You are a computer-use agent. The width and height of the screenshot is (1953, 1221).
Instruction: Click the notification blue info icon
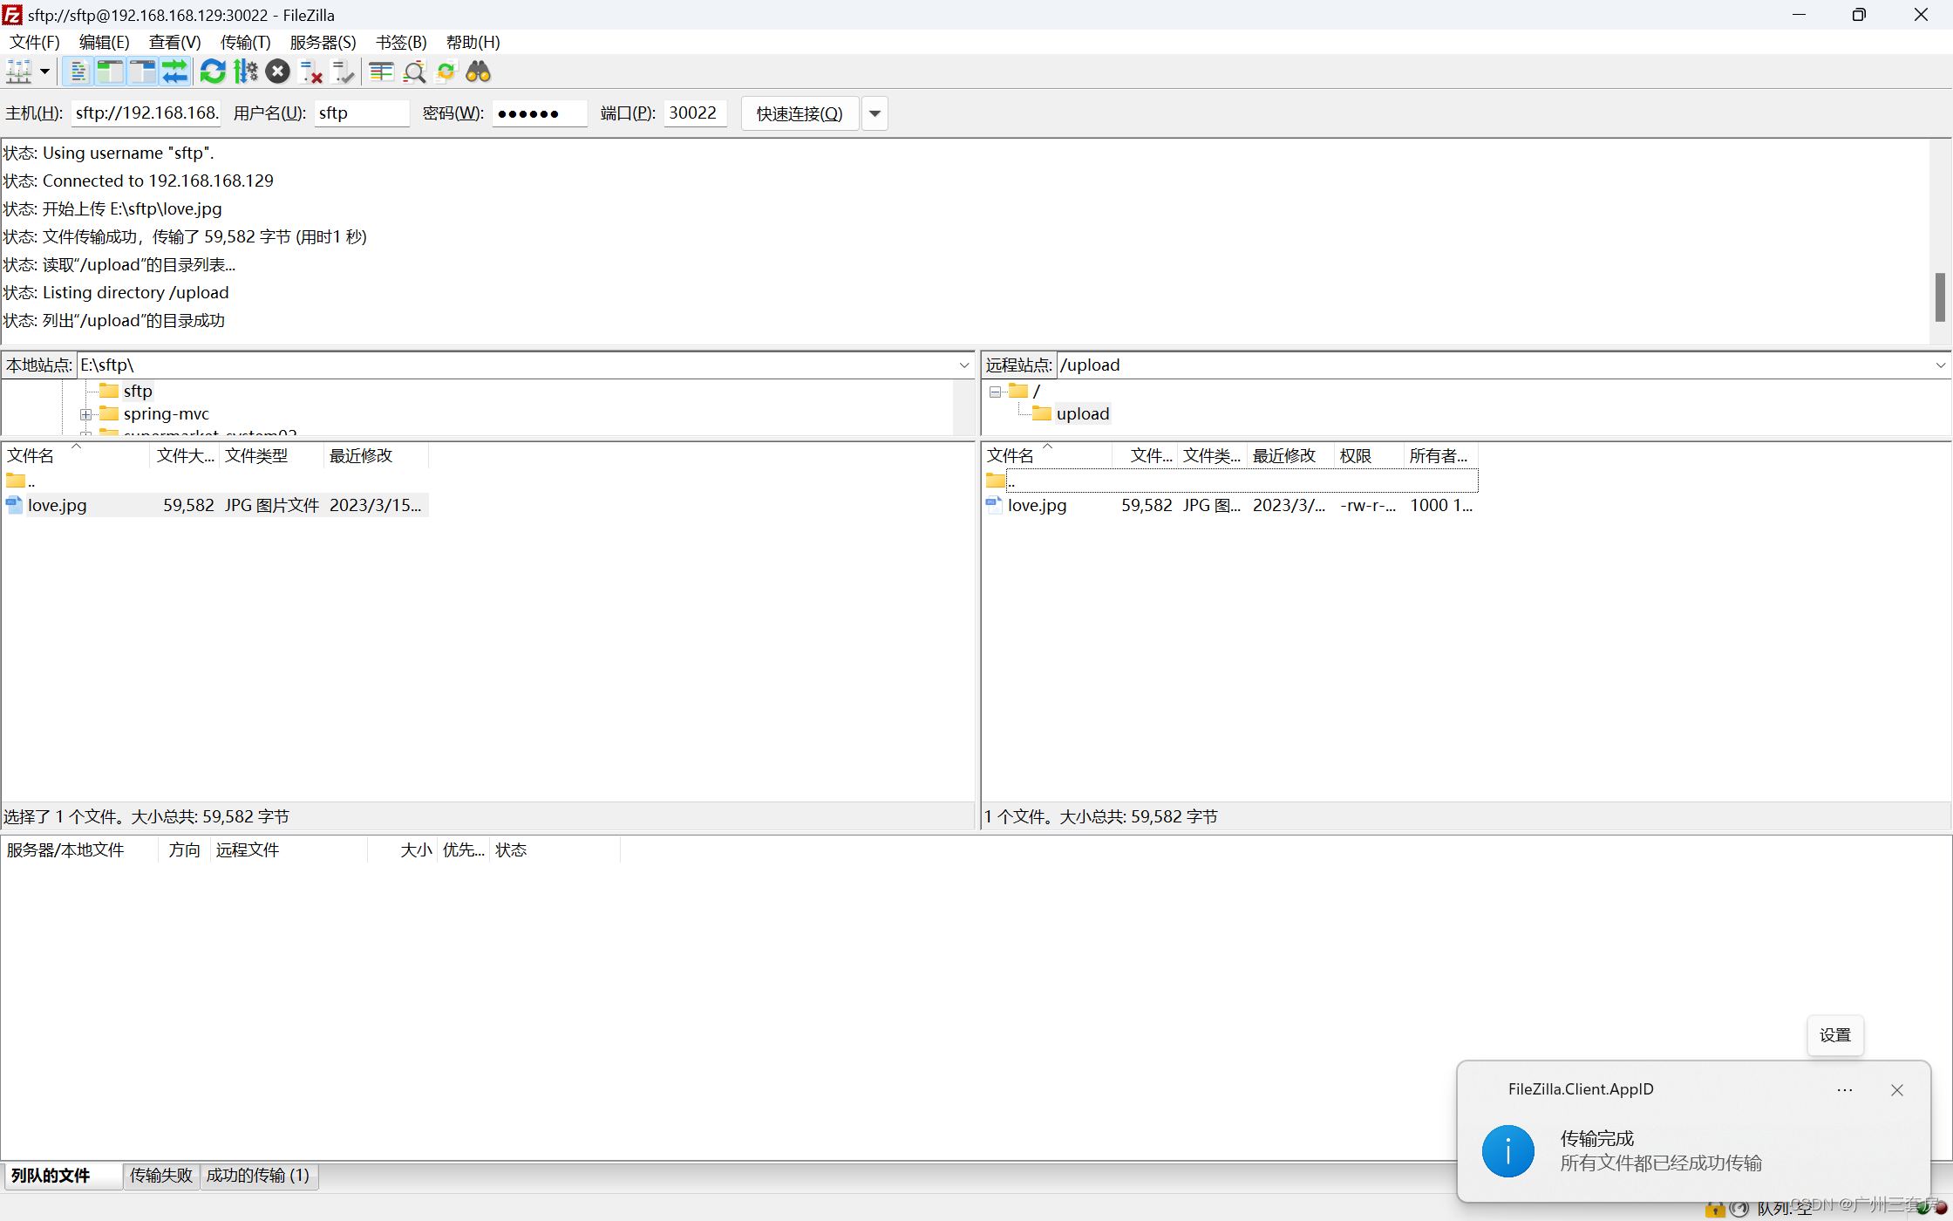(1508, 1151)
